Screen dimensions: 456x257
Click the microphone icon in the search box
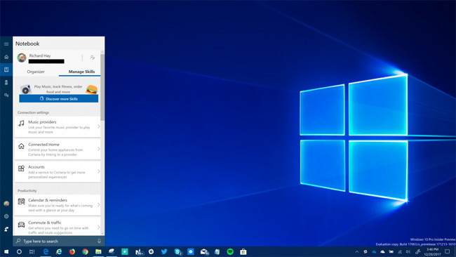pos(99,241)
